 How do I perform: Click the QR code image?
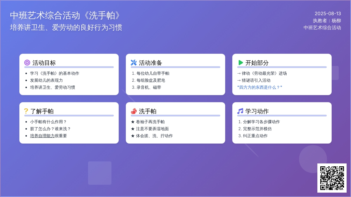coord(332,178)
